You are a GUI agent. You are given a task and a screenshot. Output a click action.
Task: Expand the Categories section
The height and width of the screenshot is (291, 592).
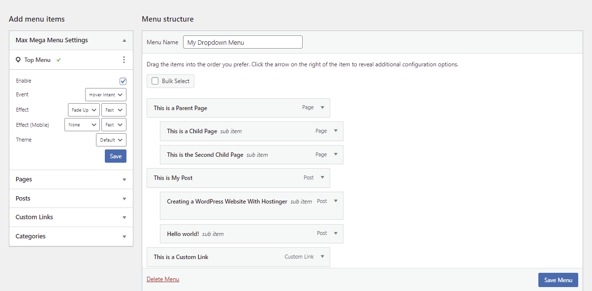[x=125, y=236]
